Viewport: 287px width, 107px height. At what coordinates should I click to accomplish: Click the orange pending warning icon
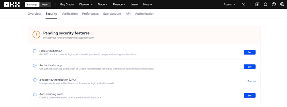pos(36,35)
